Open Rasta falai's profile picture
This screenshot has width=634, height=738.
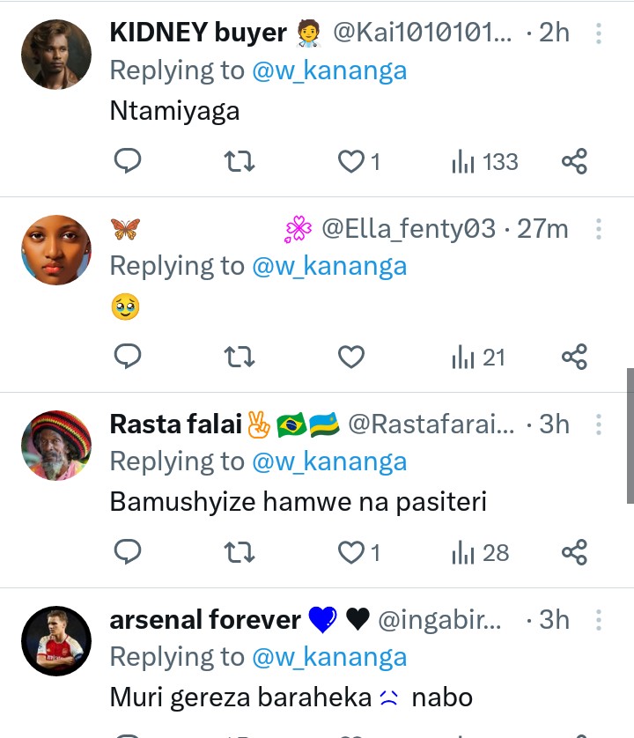pos(56,445)
